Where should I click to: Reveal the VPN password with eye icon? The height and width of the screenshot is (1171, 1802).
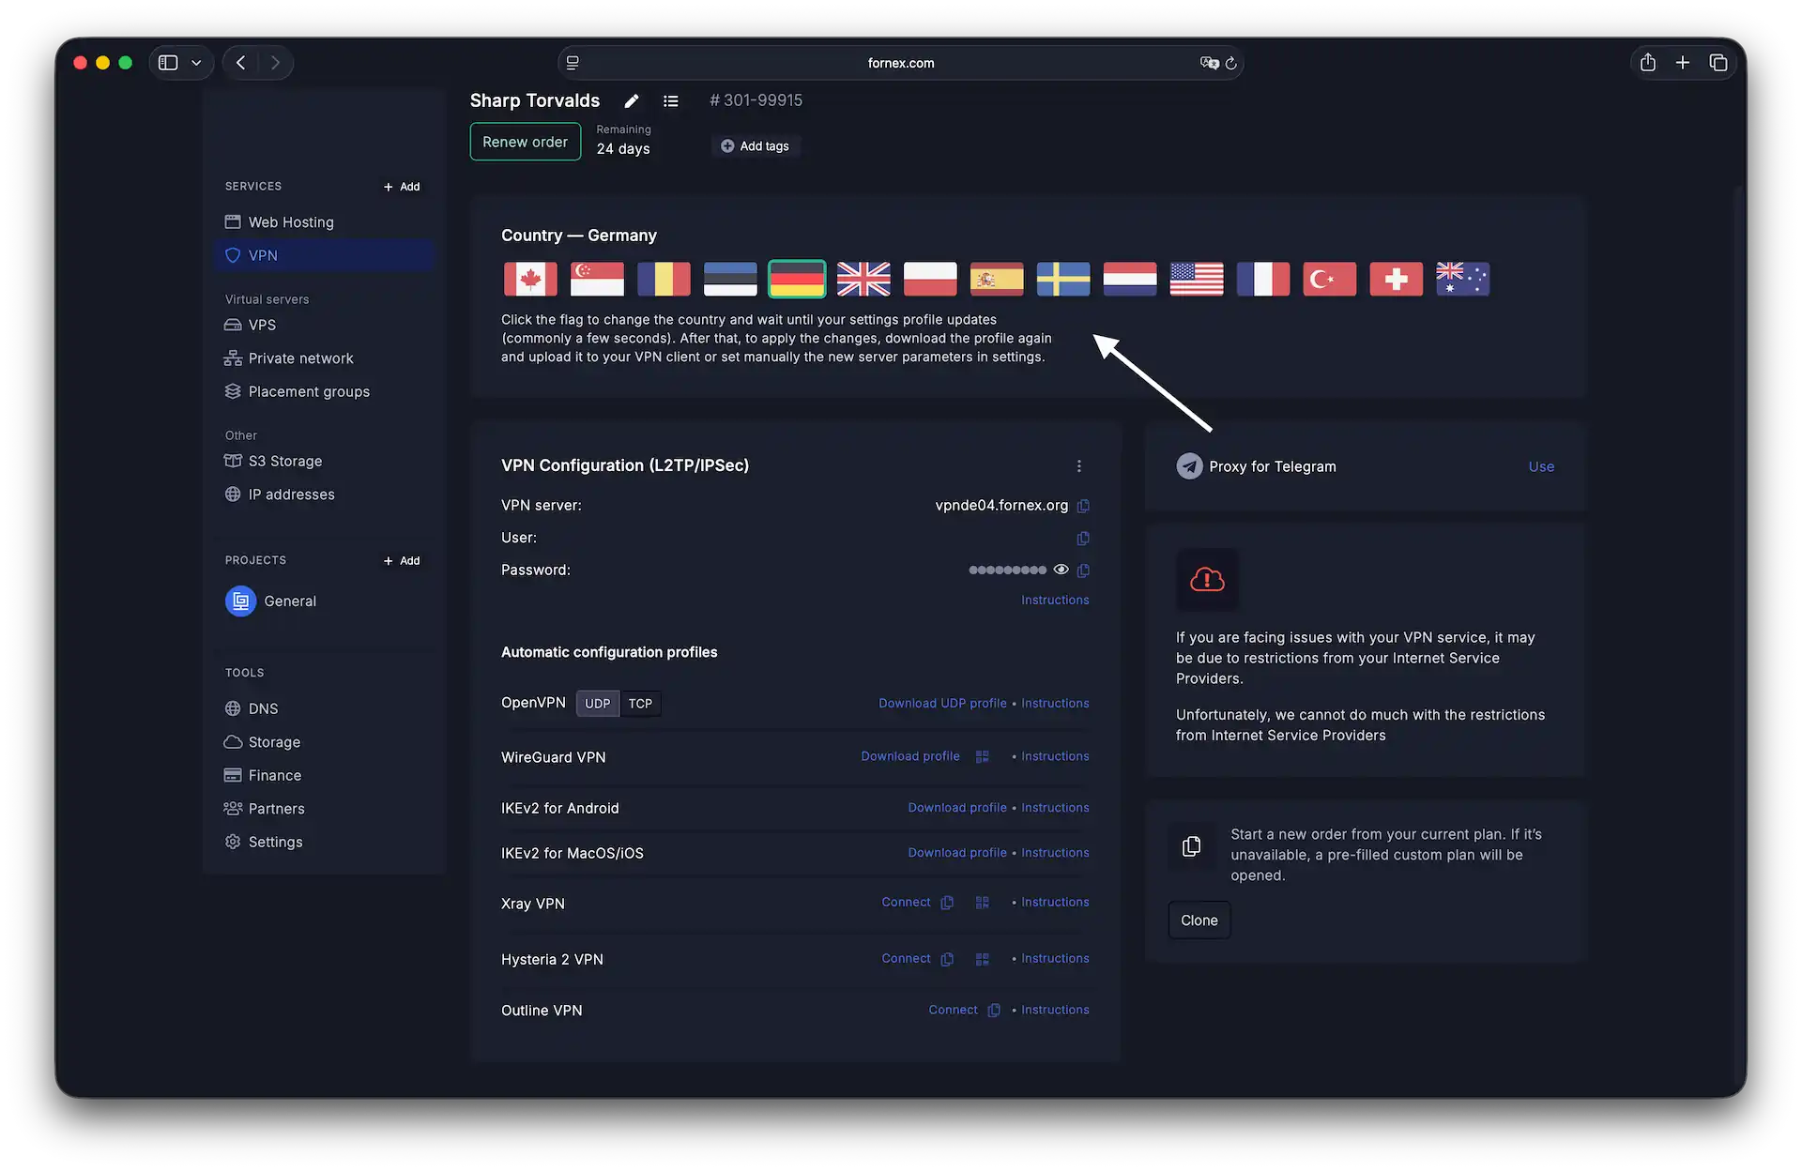pyautogui.click(x=1061, y=570)
